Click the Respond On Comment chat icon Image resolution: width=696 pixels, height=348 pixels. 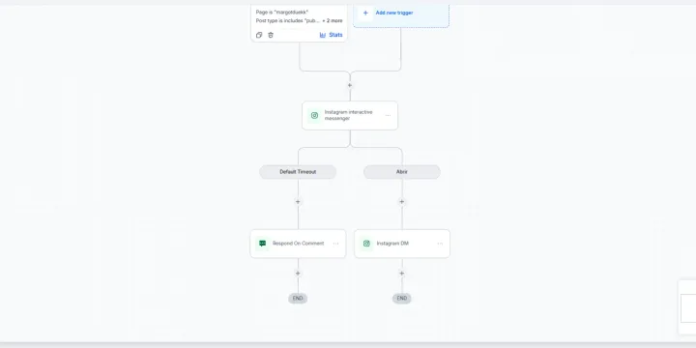coord(262,244)
